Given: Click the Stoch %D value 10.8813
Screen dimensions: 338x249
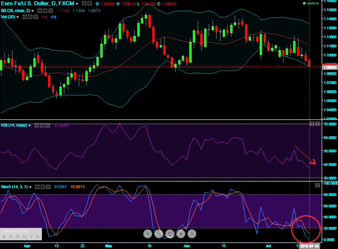Looking at the screenshot, I should tap(77, 187).
